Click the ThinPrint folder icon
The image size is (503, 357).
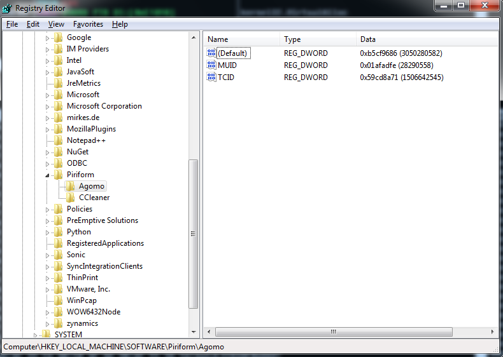coord(59,278)
